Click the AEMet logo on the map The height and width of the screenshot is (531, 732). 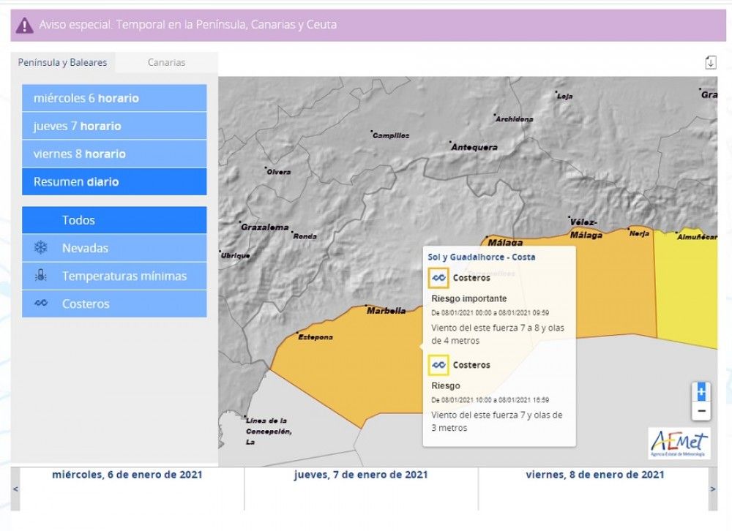pos(679,443)
